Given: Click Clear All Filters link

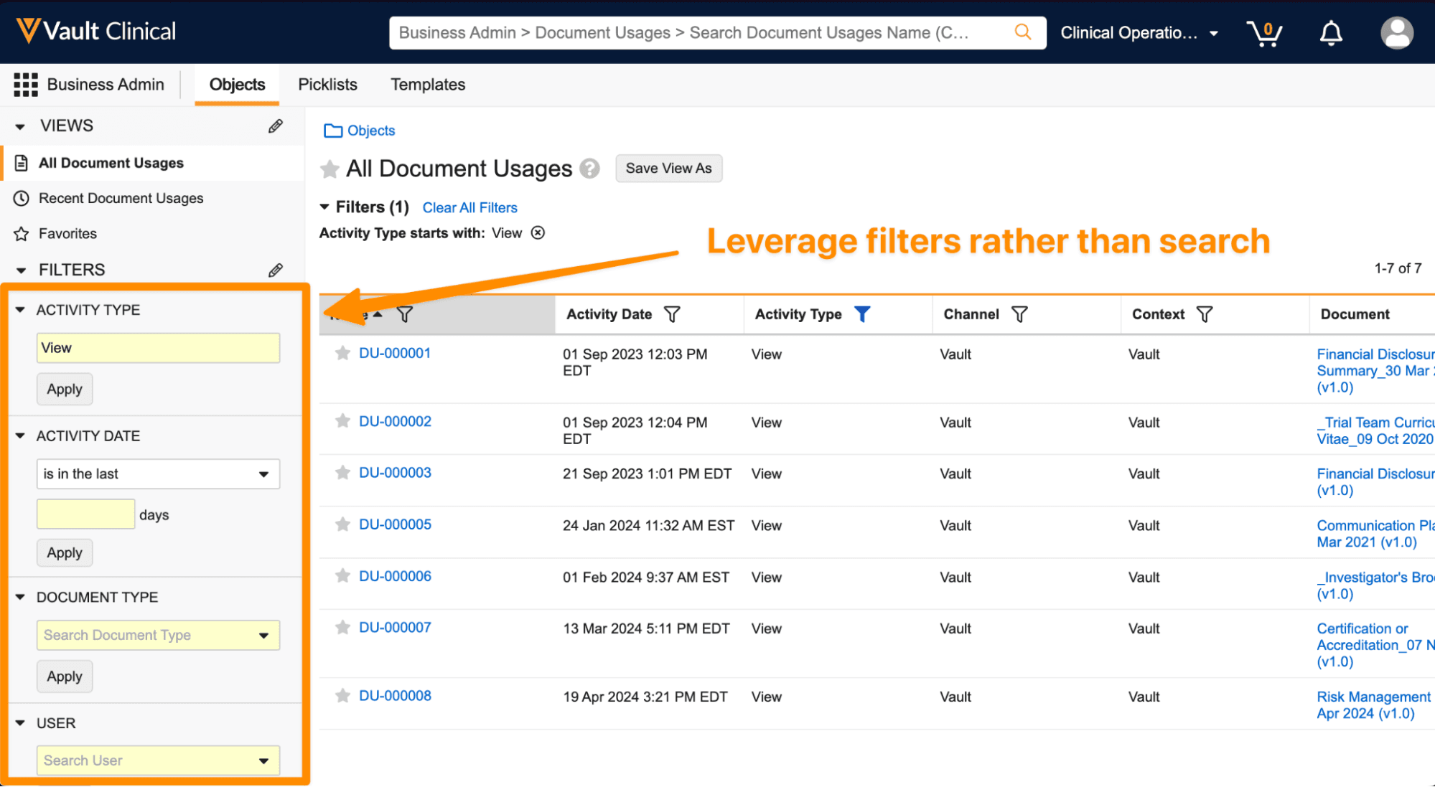Looking at the screenshot, I should click(470, 207).
